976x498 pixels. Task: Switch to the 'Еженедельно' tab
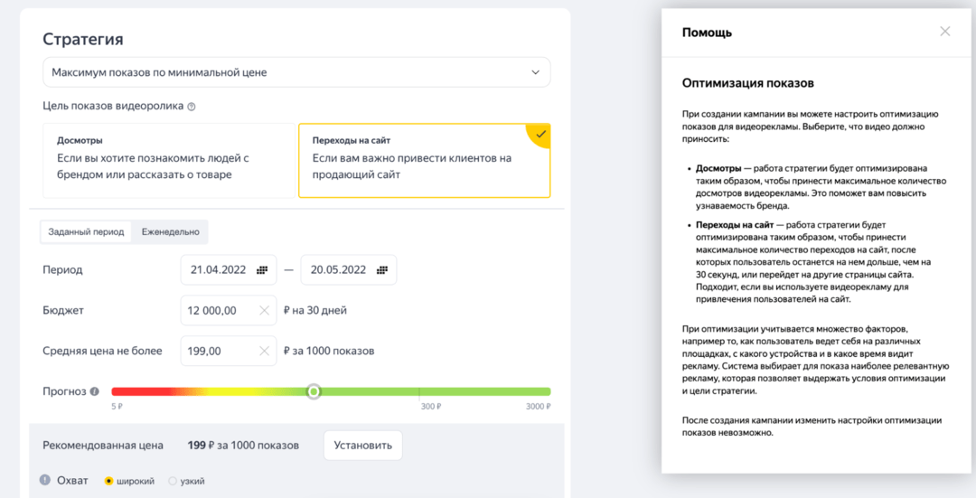[171, 231]
